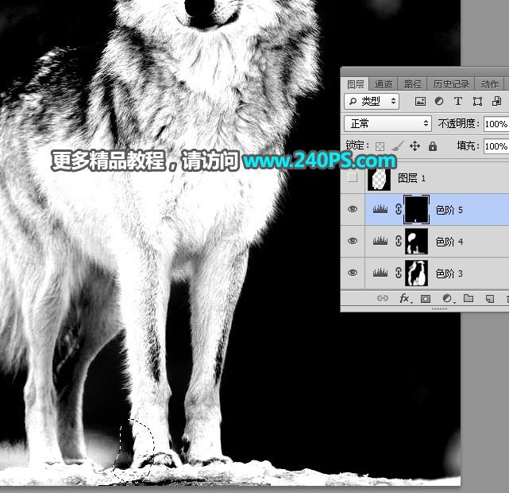Image resolution: width=509 pixels, height=493 pixels.
Task: Filter layers by adjustment layer icon
Action: point(439,102)
